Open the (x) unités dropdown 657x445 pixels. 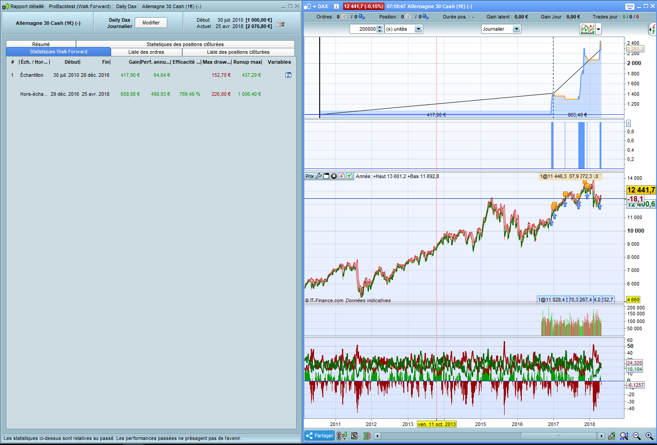point(403,29)
